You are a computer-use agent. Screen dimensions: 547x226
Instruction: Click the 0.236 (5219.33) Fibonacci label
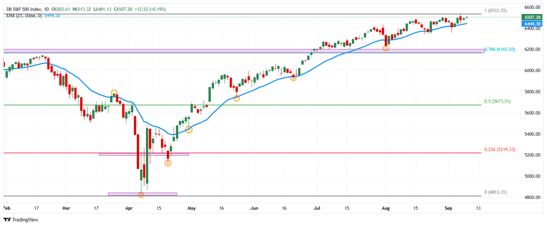click(x=500, y=149)
